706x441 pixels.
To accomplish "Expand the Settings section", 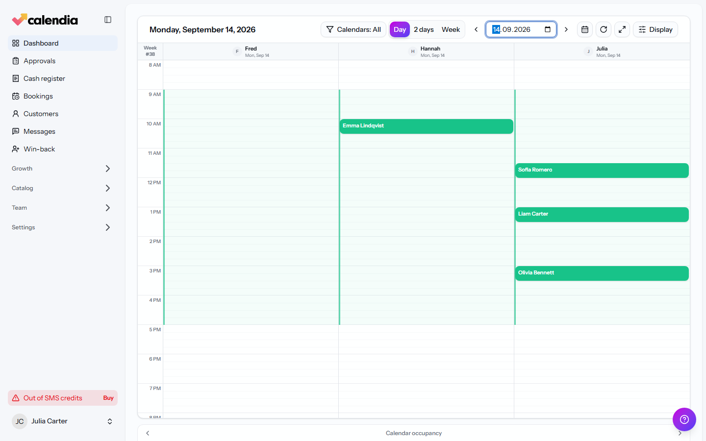I will [x=63, y=227].
